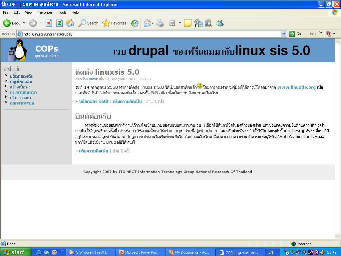The height and width of the screenshot is (256, 341).
Task: Click the COPs site title
Action: click(x=47, y=49)
